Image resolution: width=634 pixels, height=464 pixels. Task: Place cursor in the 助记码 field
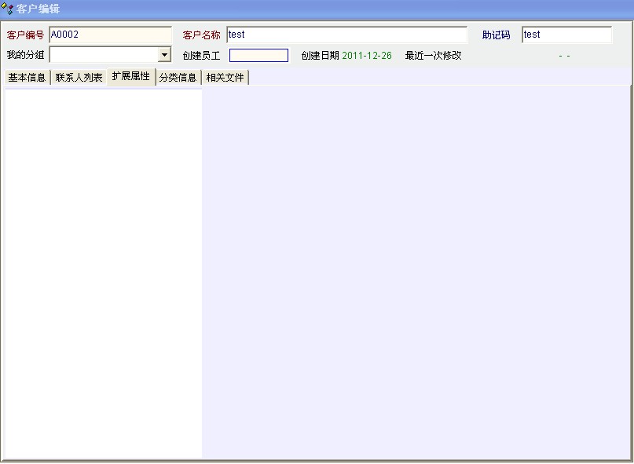tap(566, 35)
